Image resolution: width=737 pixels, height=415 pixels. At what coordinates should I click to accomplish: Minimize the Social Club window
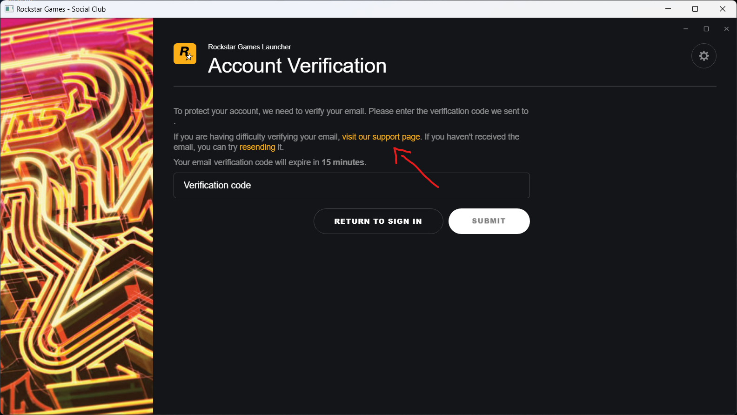click(x=668, y=9)
